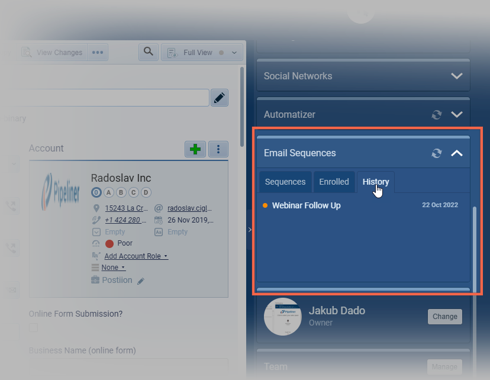Viewport: 490px width, 380px height.
Task: Click the red Poor health indicator
Action: point(109,243)
